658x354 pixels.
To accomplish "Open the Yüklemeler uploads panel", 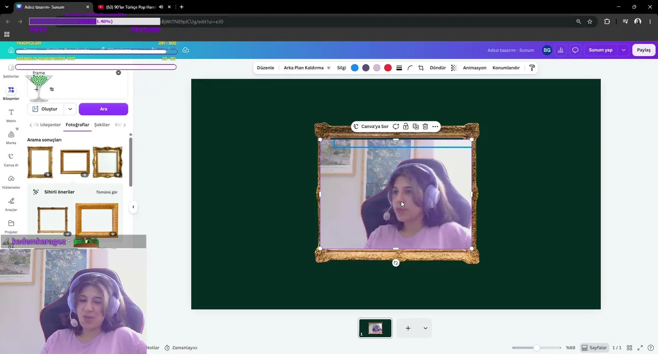I will pos(11,182).
